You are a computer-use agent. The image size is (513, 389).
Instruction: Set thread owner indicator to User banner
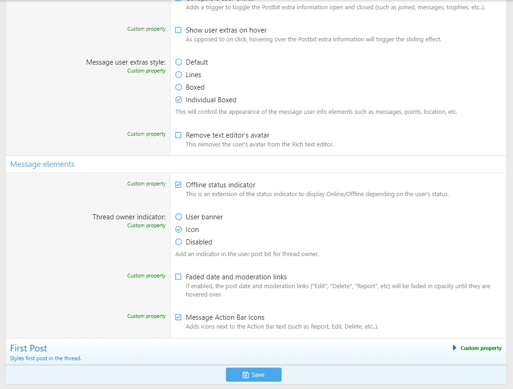point(178,217)
